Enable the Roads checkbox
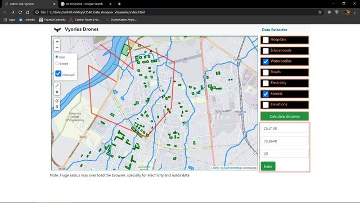This screenshot has height=203, width=360. pos(265,72)
